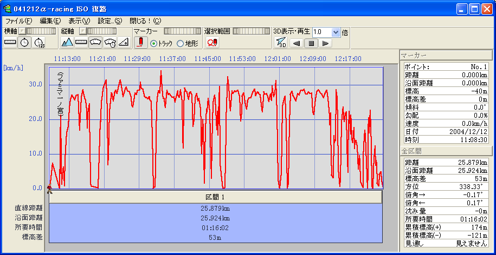The width and height of the screenshot is (496, 255).
Task: Select the speedometer vertical axis icon
Action: 95,42
